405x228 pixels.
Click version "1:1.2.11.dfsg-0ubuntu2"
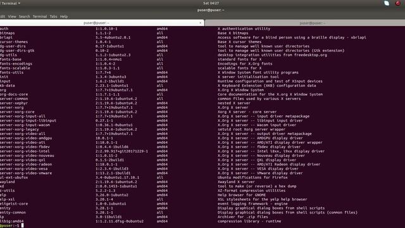(120, 221)
